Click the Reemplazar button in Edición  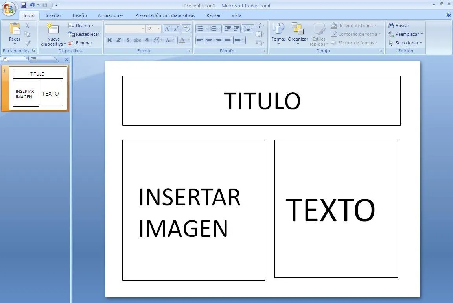405,34
